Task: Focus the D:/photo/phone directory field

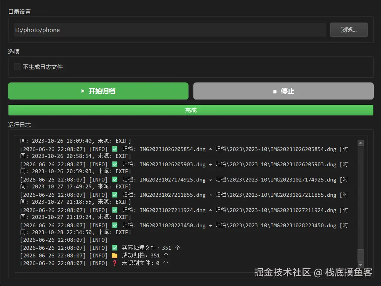Action: point(170,30)
